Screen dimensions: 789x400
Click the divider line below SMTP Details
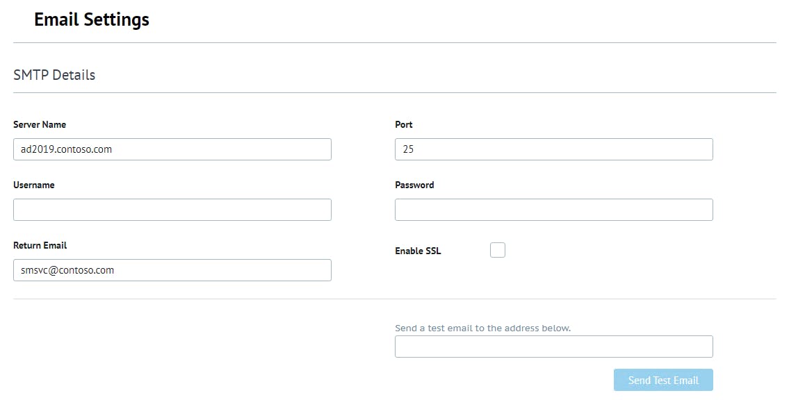tap(394, 92)
